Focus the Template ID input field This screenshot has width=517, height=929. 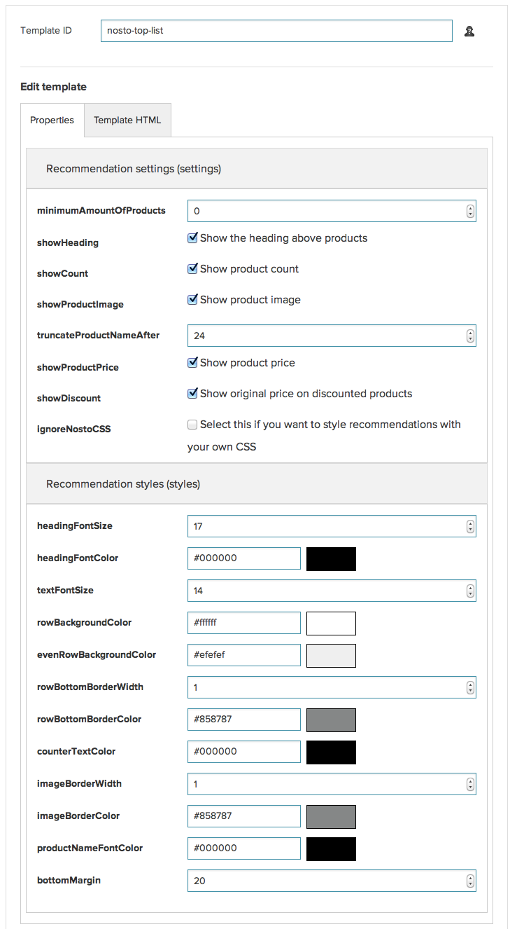[276, 31]
